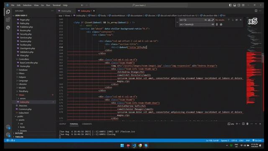Viewport: 268px width, 151px height.
Task: Open the Windows Start menu
Action: coord(122,146)
